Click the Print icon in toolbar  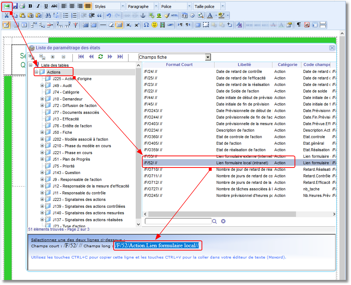(x=22, y=6)
